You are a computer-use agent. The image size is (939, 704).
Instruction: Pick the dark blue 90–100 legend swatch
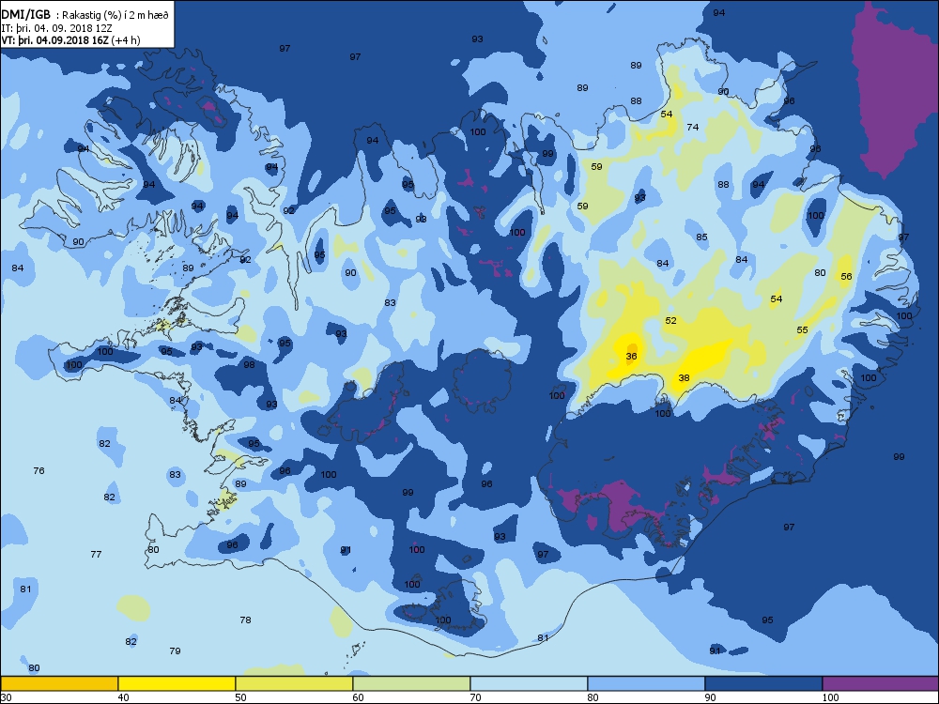[x=763, y=683]
